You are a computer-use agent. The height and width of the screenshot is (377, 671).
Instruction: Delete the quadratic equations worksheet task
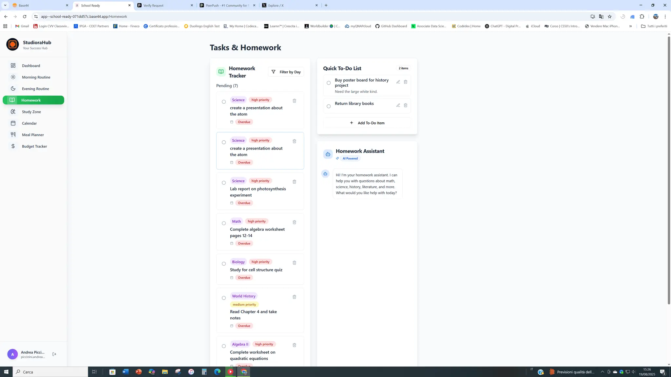[x=294, y=345]
